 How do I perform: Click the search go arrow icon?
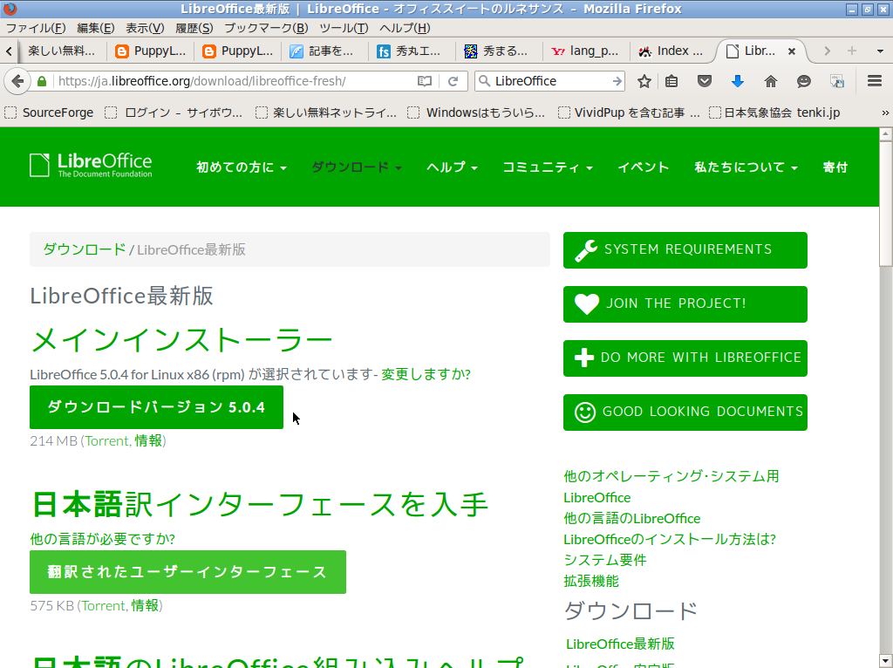tap(617, 81)
